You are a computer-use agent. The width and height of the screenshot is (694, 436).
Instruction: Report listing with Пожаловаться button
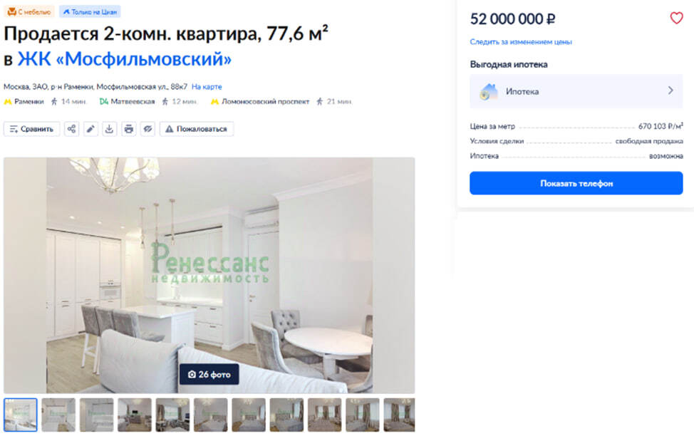pos(197,129)
